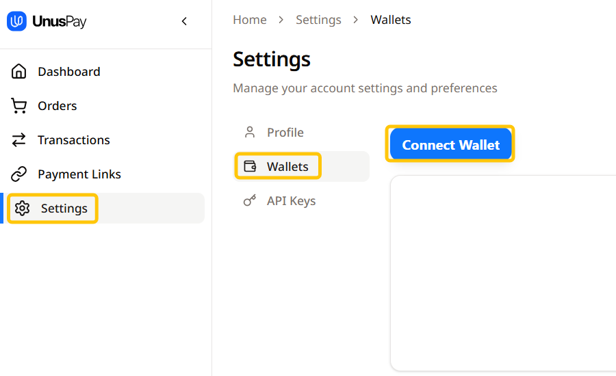Click the Orders shopping cart icon
616x376 pixels.
(19, 106)
